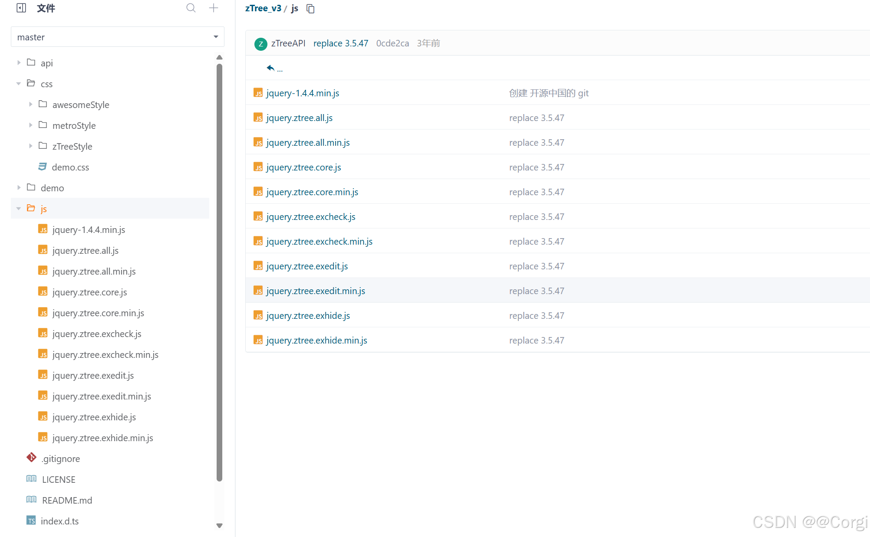This screenshot has width=870, height=537.
Task: Click the replace 3.5.47 commit message link
Action: point(340,43)
